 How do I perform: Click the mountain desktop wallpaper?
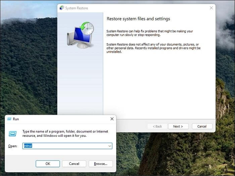(27, 67)
